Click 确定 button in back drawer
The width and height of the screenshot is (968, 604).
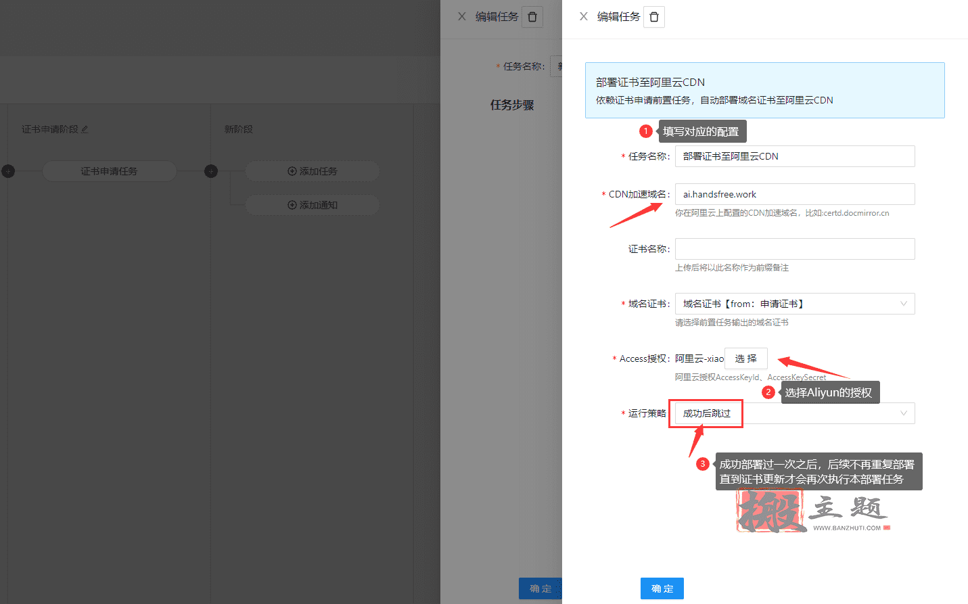click(540, 588)
